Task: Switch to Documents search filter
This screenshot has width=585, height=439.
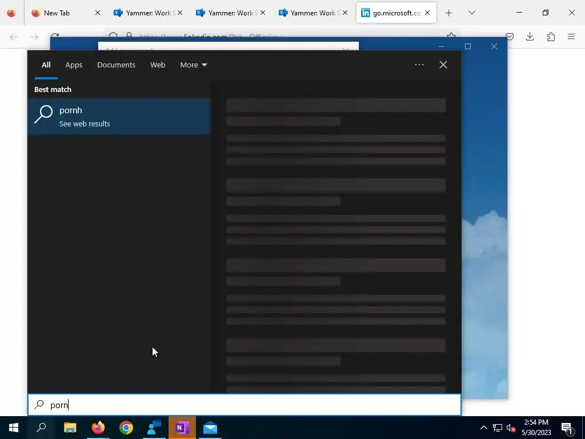Action: [116, 65]
